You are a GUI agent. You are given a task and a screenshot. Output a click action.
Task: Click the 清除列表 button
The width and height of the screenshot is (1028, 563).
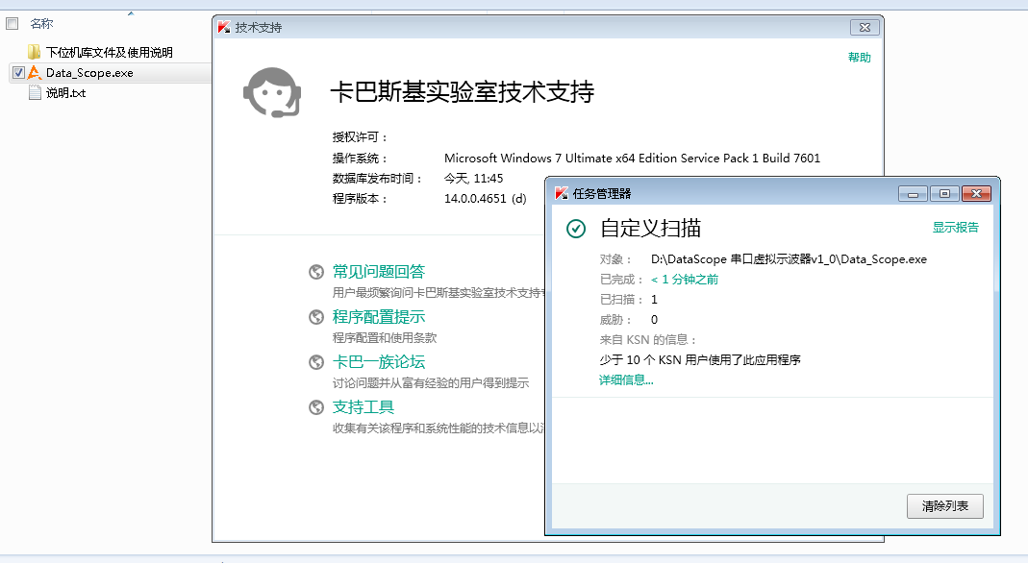944,506
